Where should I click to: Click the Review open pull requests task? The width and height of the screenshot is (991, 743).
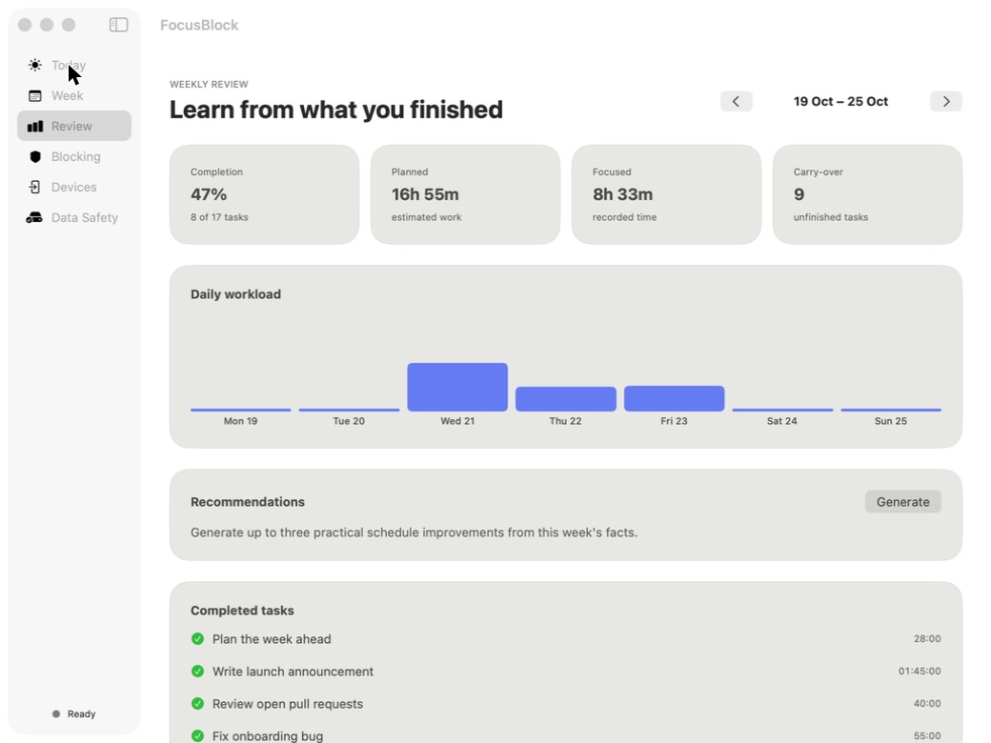click(x=288, y=704)
